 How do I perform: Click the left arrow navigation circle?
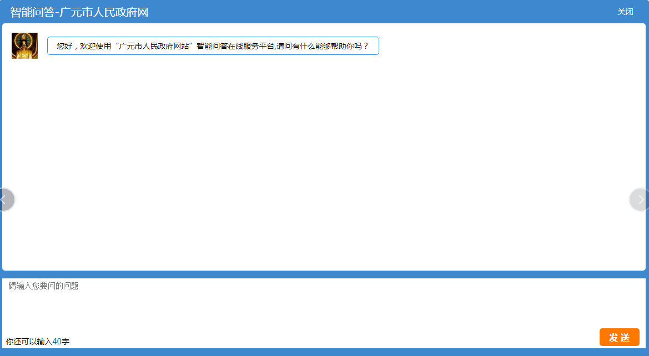coord(6,200)
